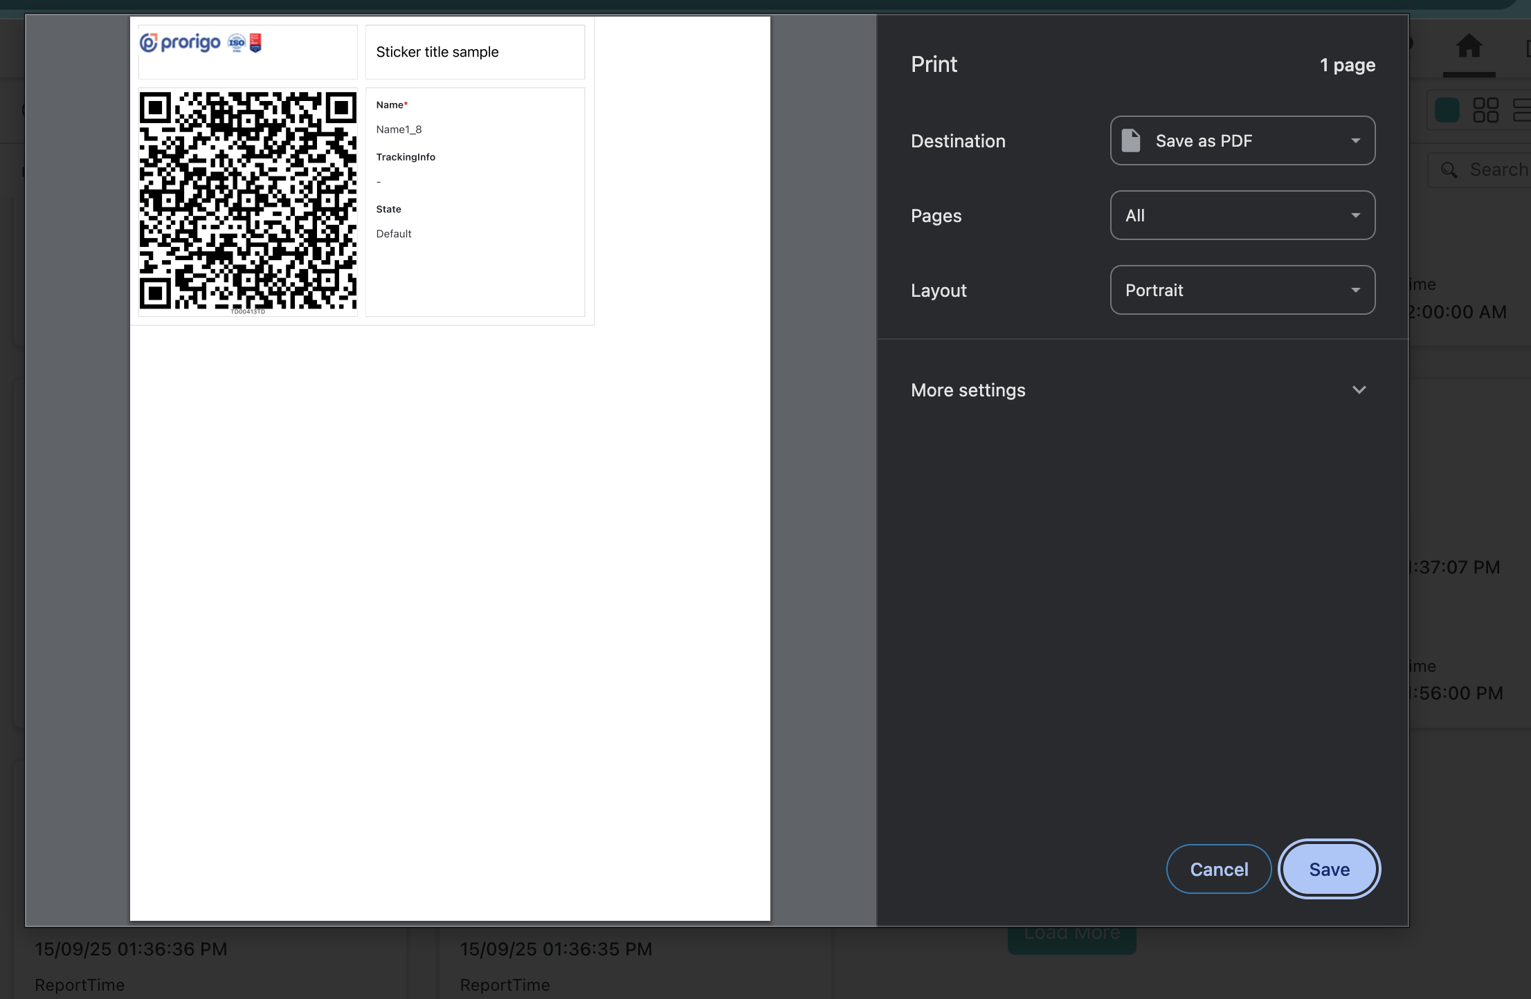Click the '15/09/25 01:36:35 PM' timestamp in the background
This screenshot has width=1531, height=999.
(556, 949)
